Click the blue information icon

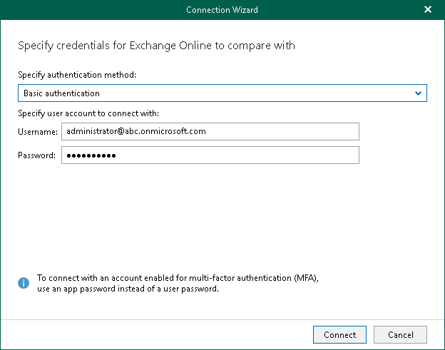[24, 283]
